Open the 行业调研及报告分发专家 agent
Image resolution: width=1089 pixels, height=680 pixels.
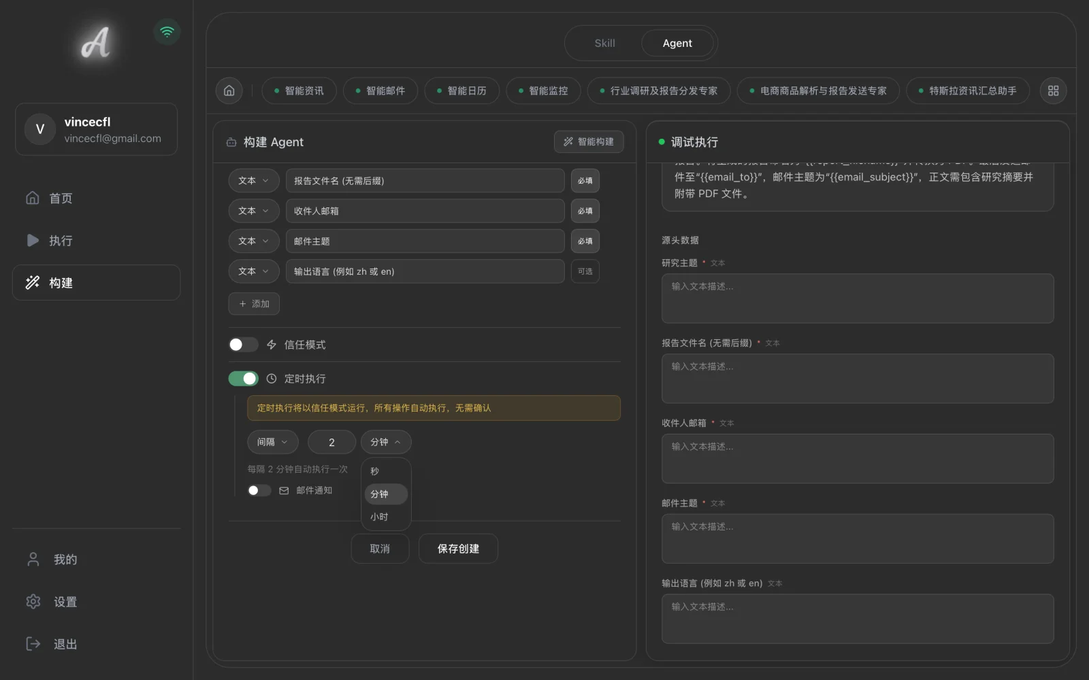tap(659, 90)
